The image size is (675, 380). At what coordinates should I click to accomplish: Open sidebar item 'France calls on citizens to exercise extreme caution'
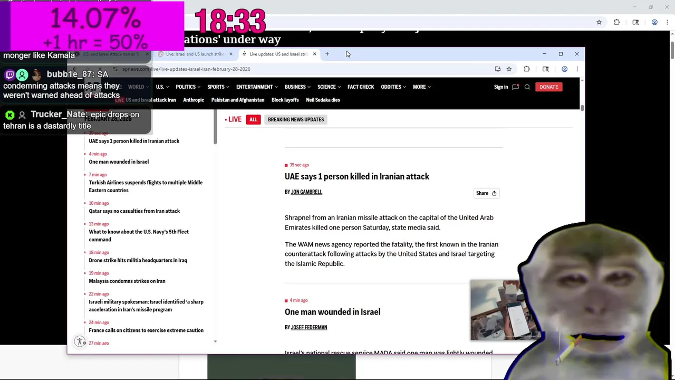(146, 330)
